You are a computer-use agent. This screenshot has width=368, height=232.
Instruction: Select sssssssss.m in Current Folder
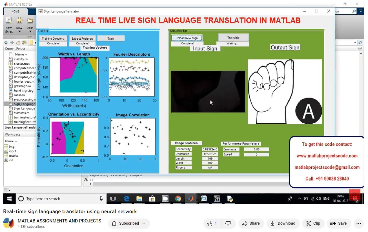(x=21, y=113)
